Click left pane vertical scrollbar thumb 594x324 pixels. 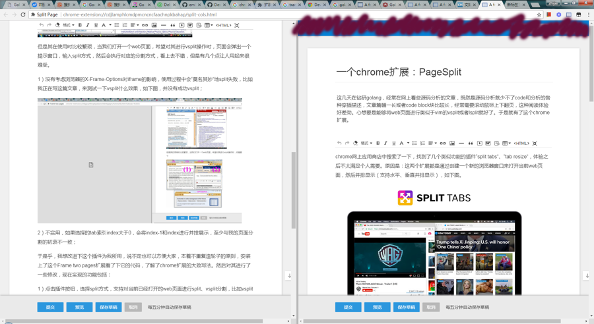click(294, 190)
